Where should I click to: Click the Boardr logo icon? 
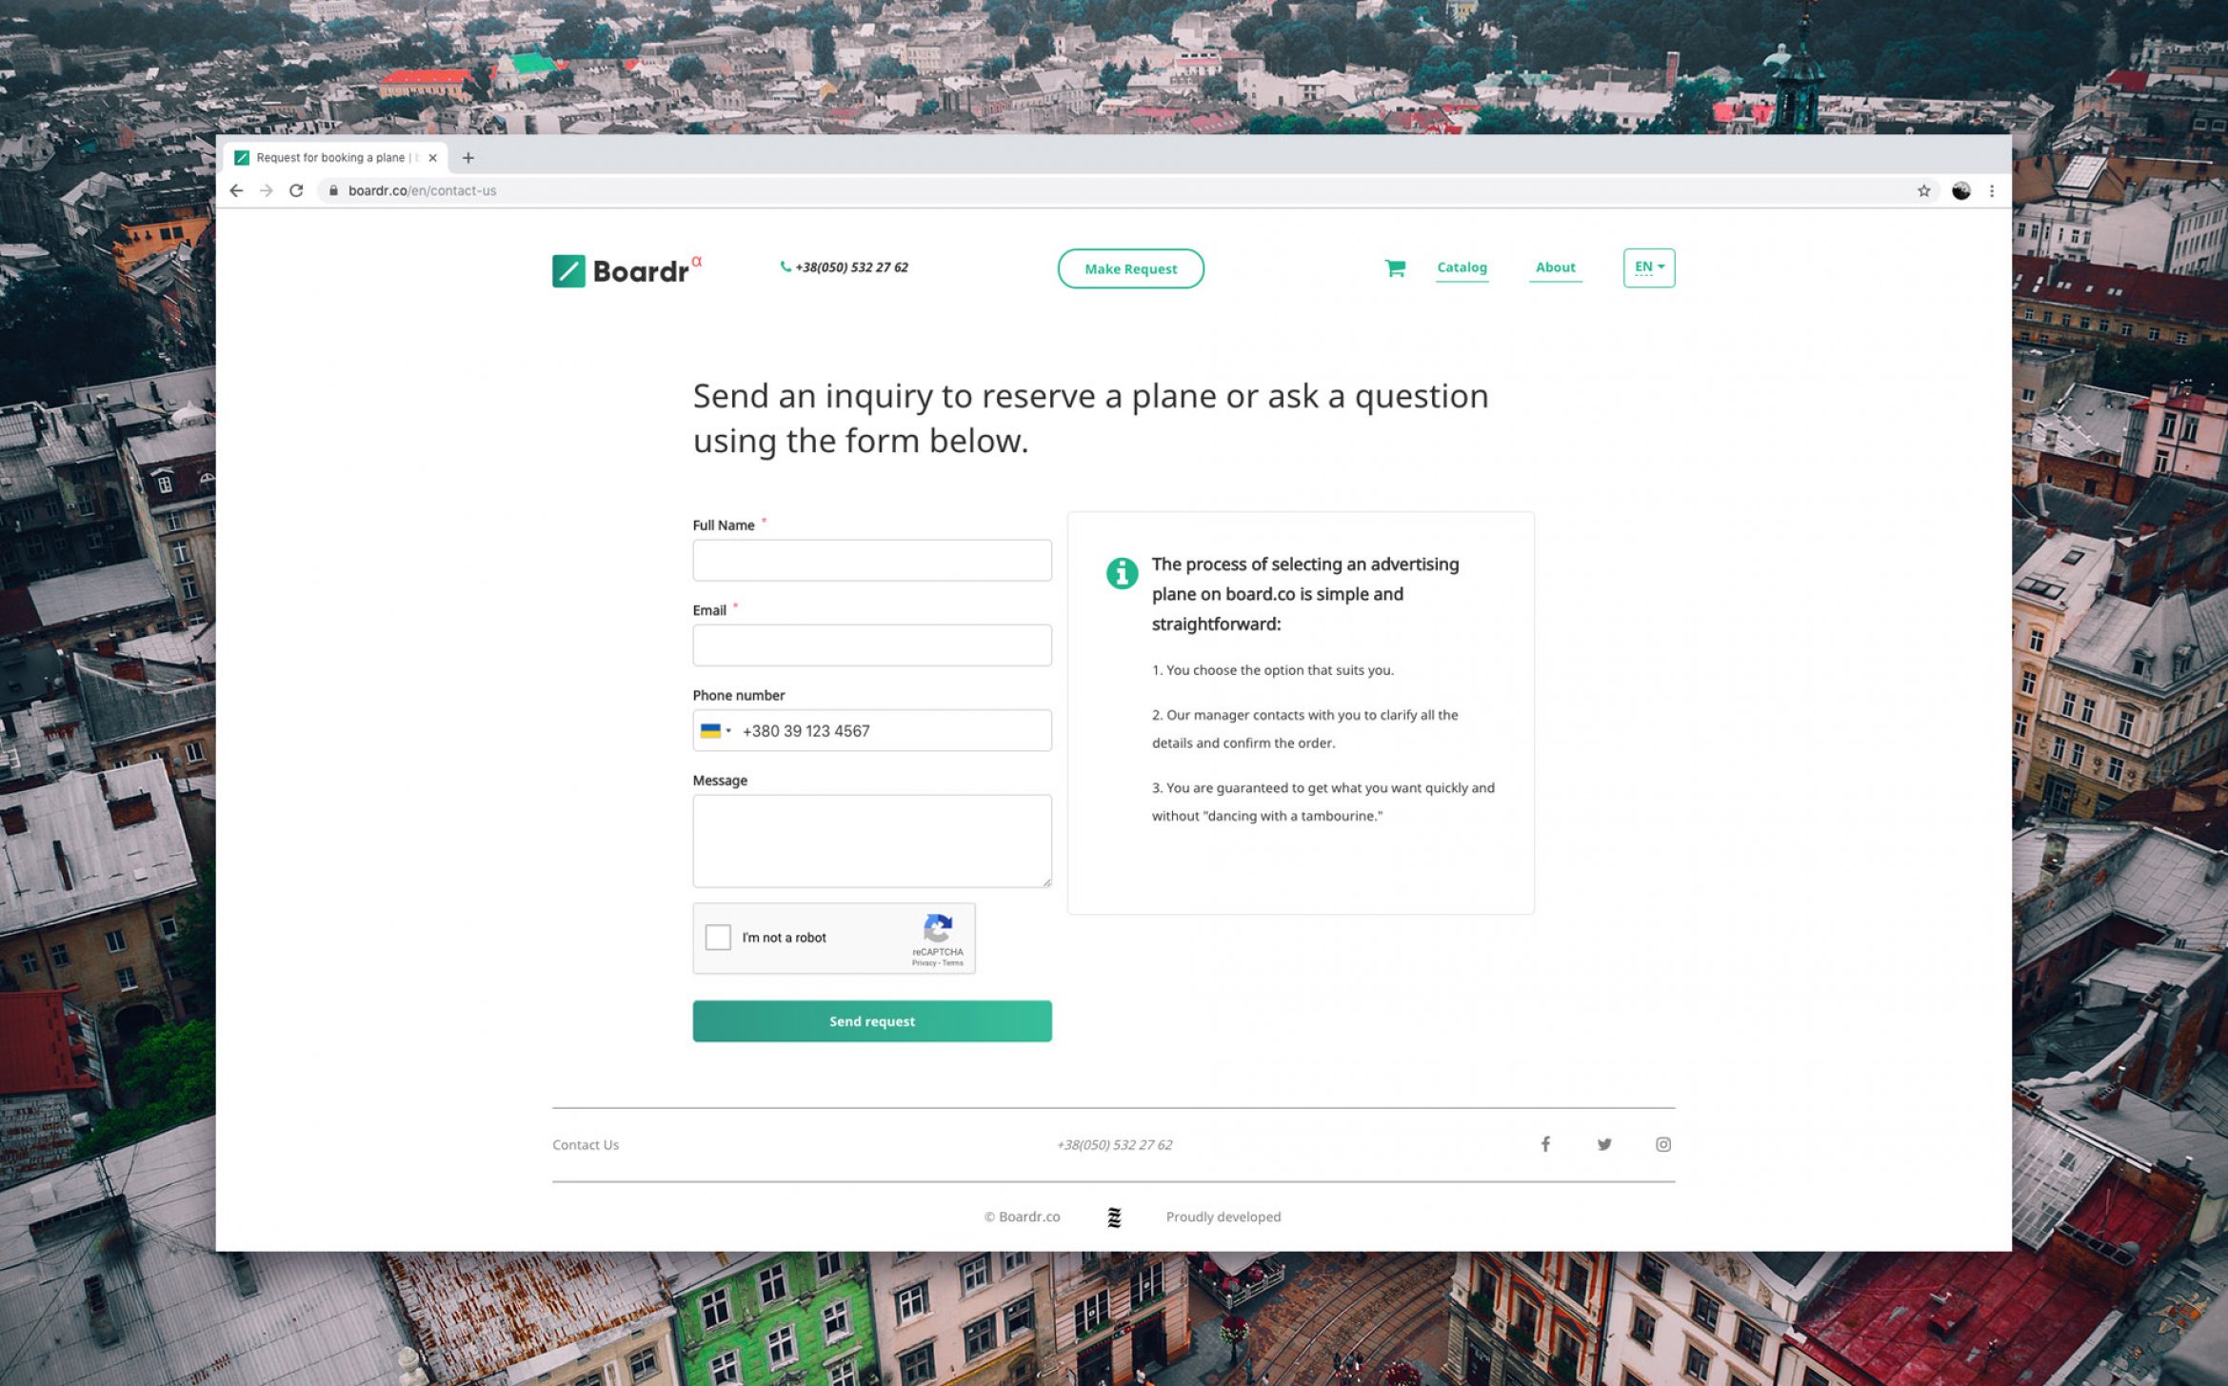(x=567, y=267)
